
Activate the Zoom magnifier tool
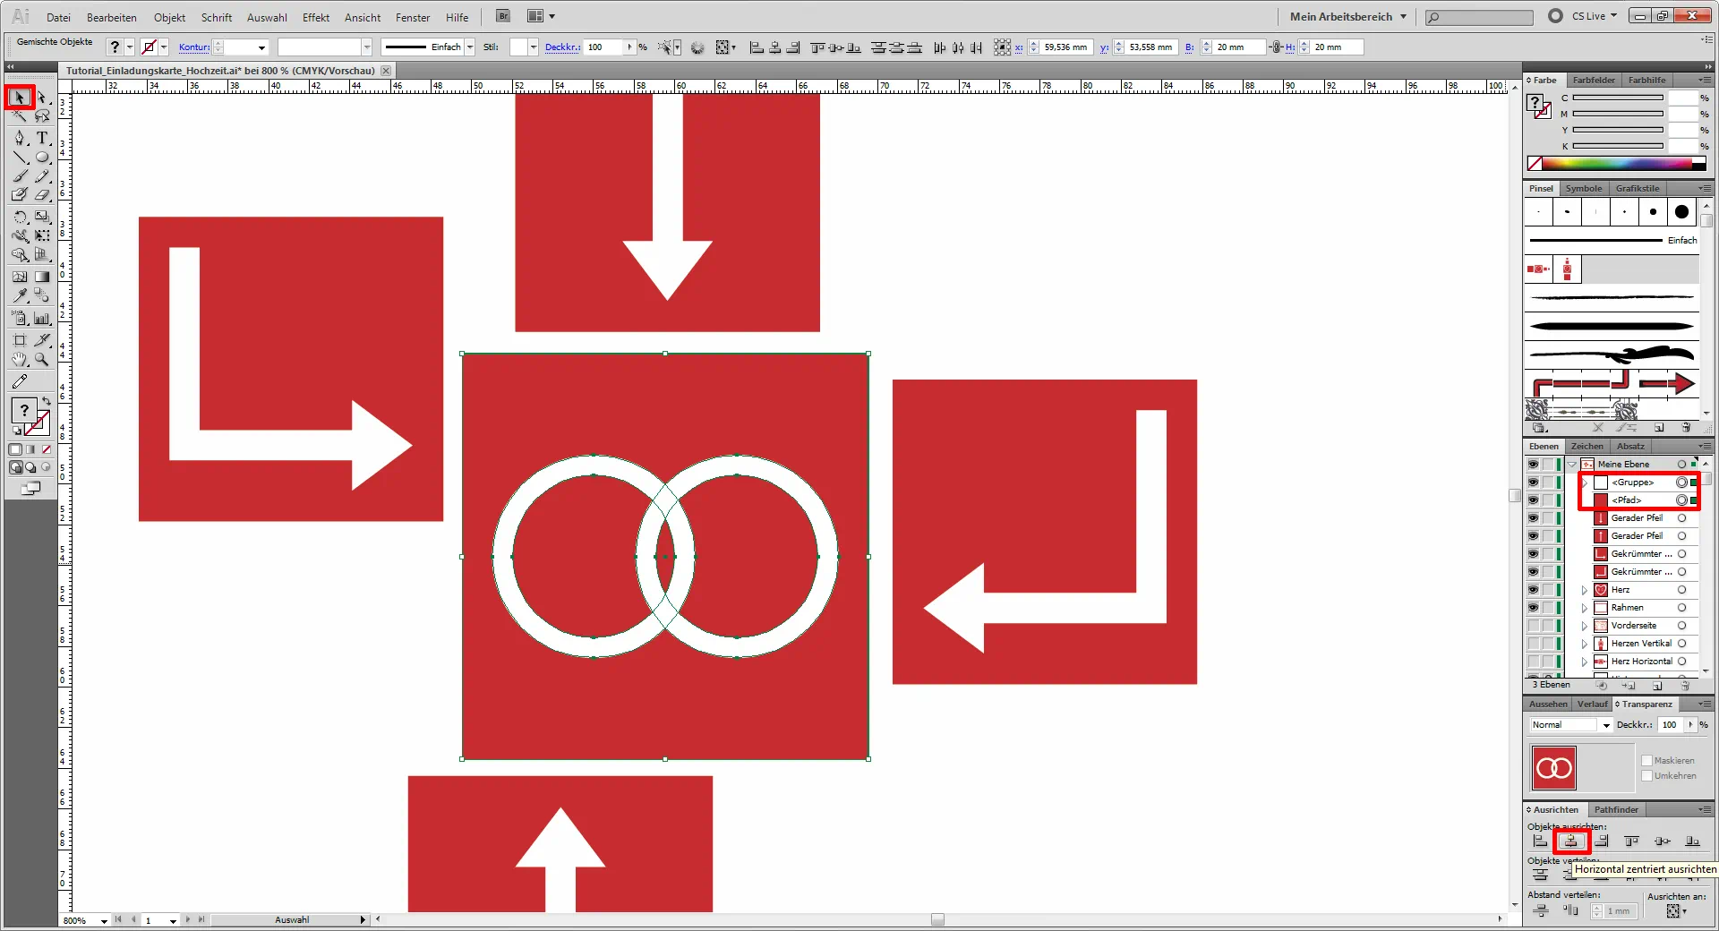(x=42, y=360)
